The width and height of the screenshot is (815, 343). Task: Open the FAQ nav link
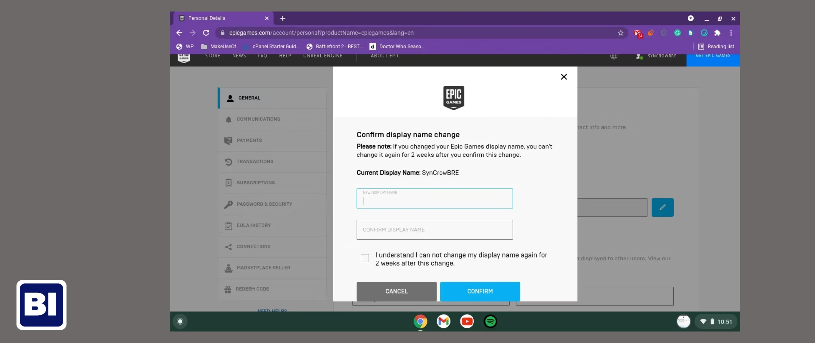[x=262, y=56]
